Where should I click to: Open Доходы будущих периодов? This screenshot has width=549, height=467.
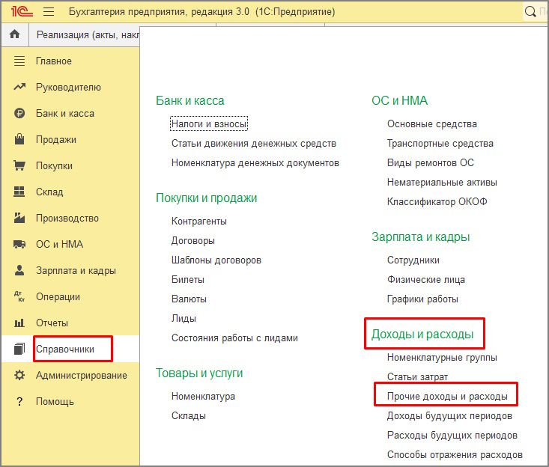(449, 415)
